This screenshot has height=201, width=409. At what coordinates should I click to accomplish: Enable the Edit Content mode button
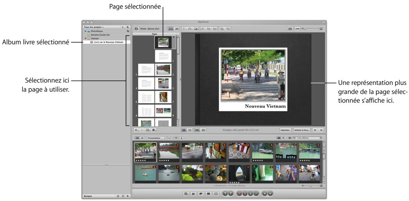click(x=171, y=29)
